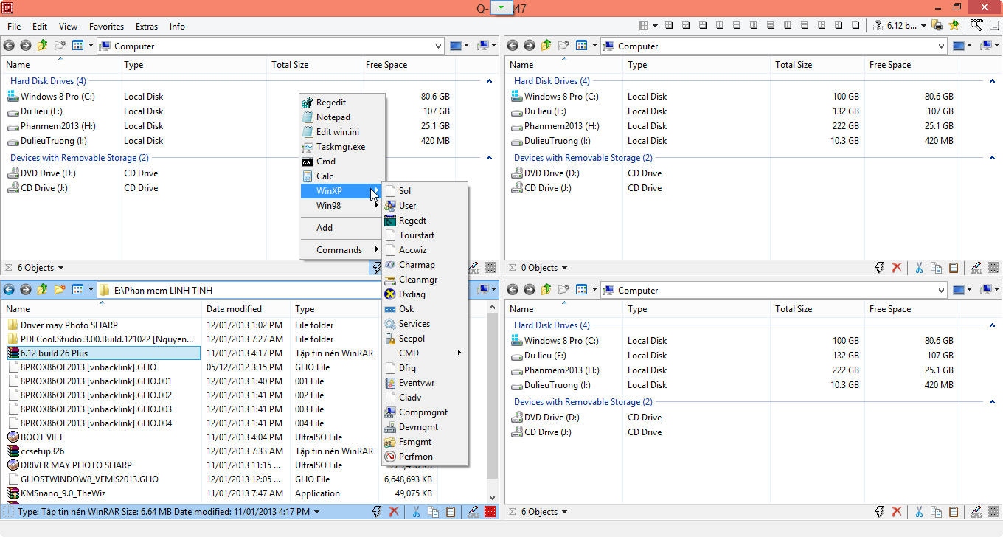Click the scroll-down arrow in bottom-left pane
The width and height of the screenshot is (1003, 537).
click(492, 498)
